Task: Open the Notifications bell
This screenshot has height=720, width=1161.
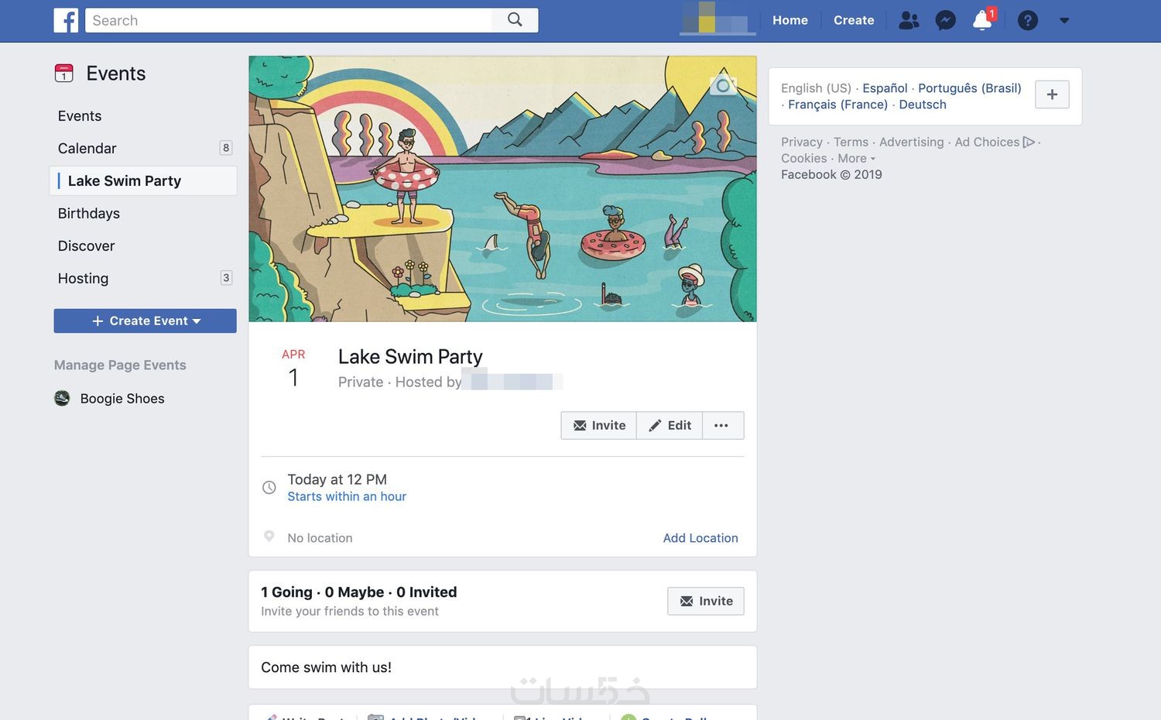Action: [x=982, y=20]
